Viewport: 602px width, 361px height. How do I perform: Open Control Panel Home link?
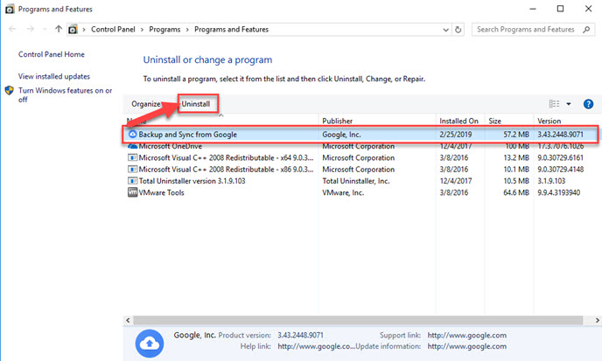[51, 54]
